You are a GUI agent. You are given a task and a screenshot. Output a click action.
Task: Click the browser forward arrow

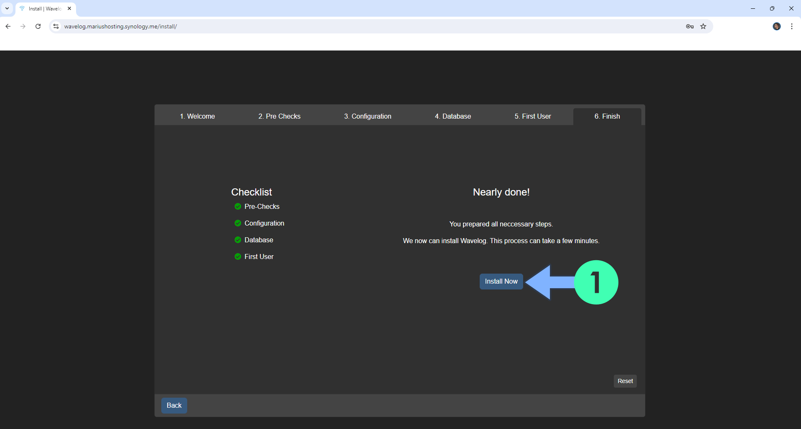coord(23,26)
